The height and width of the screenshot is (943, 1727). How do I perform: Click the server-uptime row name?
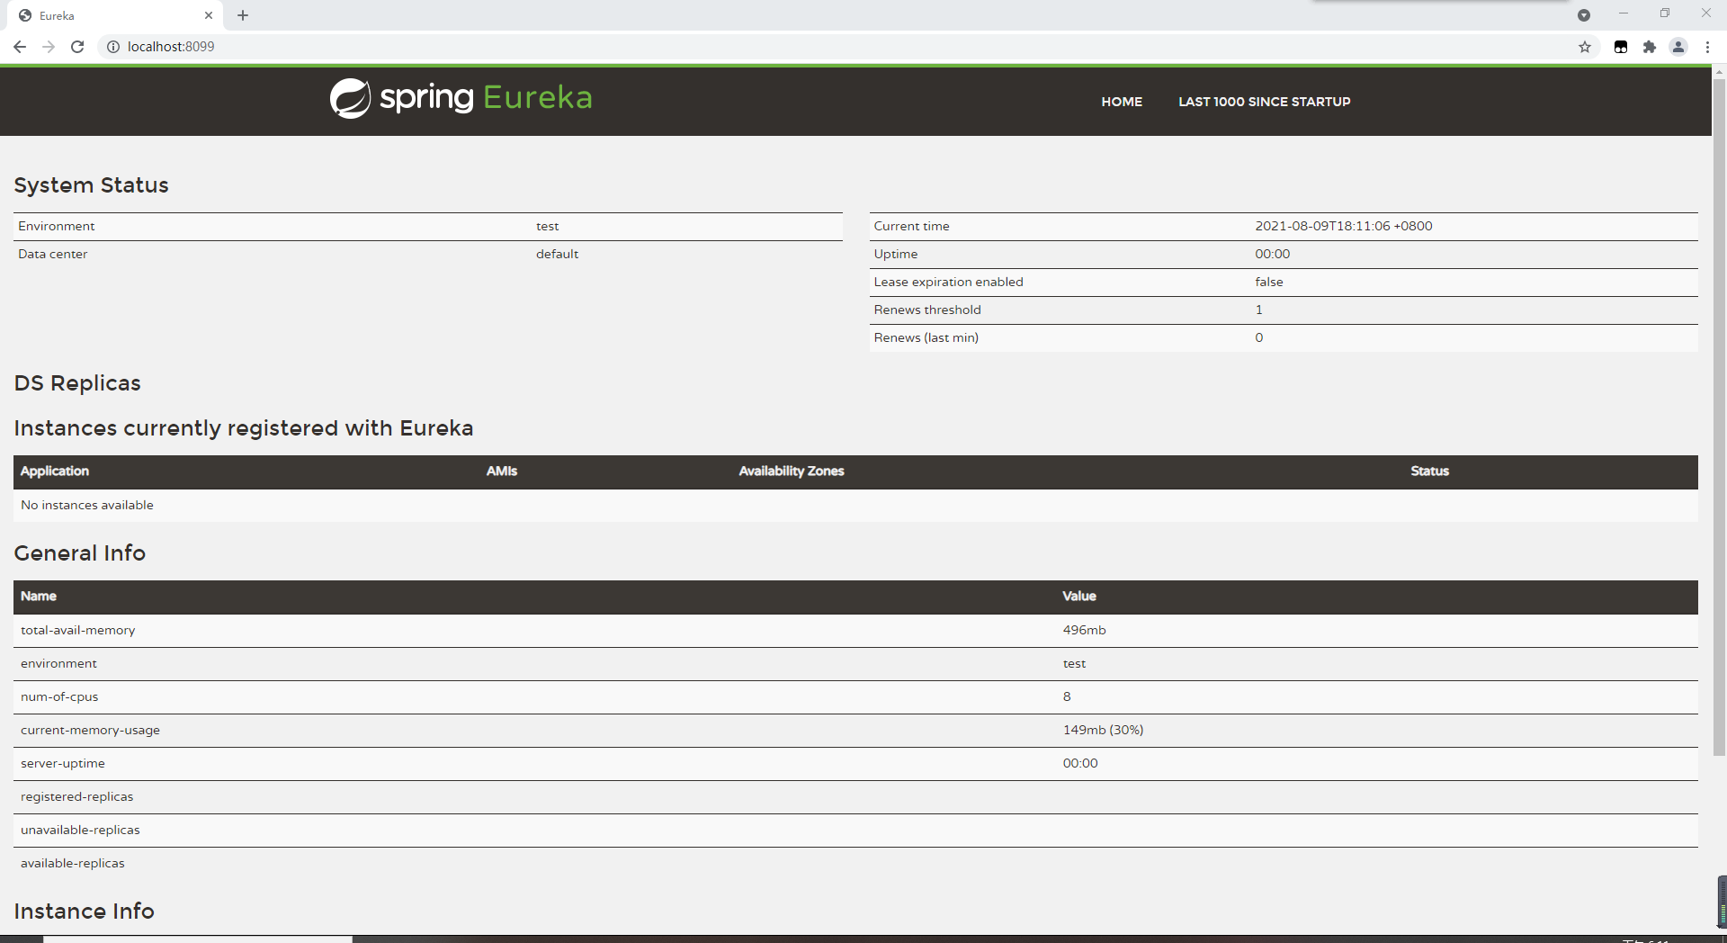click(63, 763)
